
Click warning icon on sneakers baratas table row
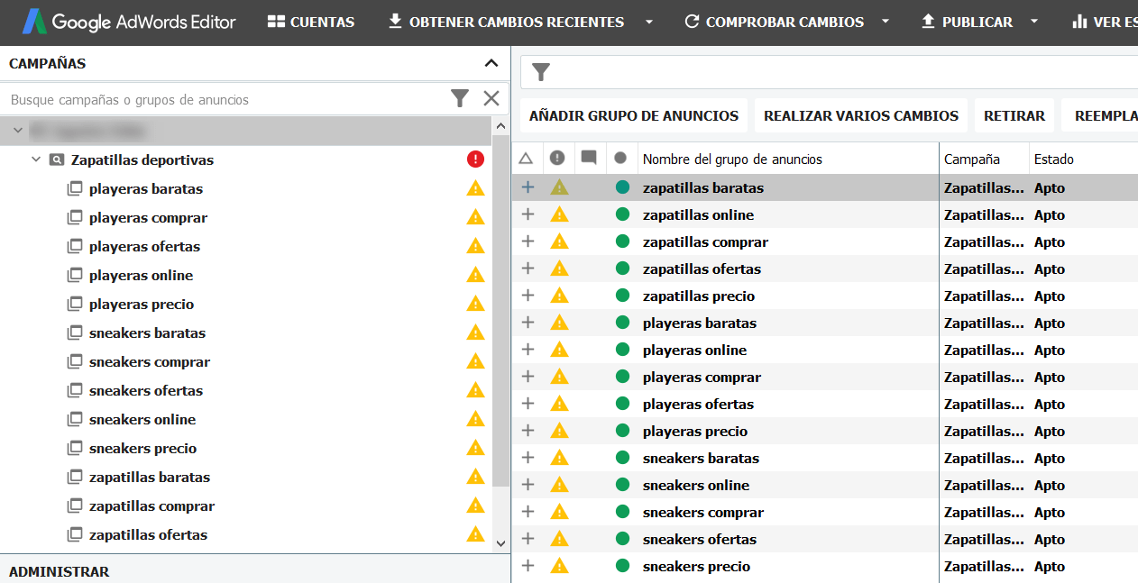[x=559, y=458]
